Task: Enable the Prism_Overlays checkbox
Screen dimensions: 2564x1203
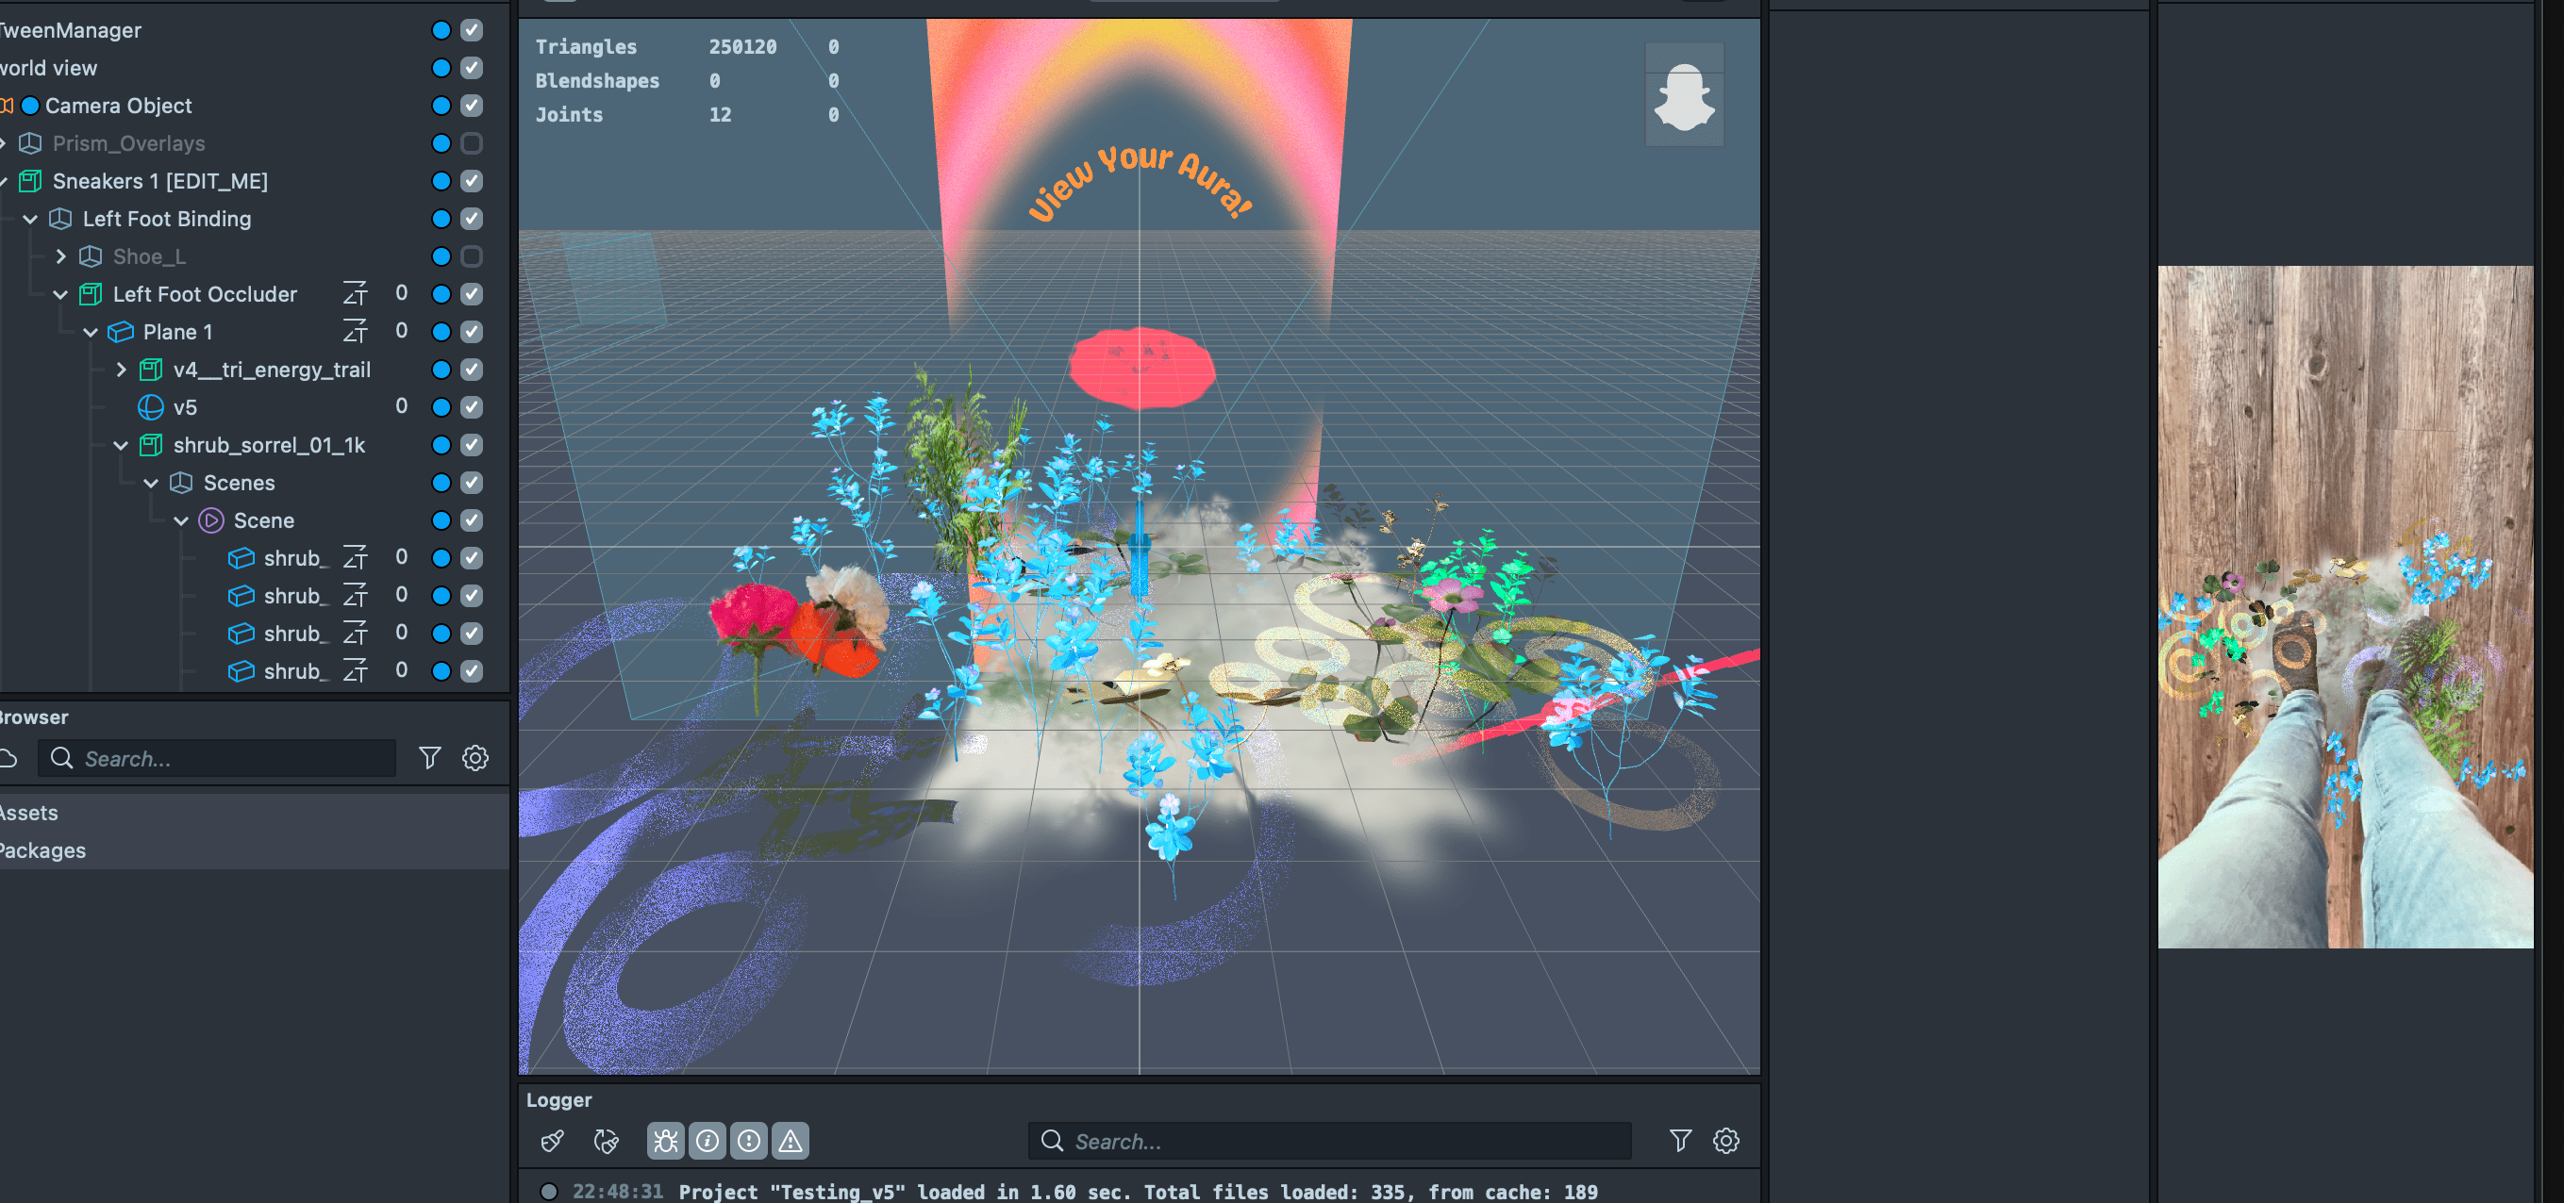Action: [x=472, y=143]
